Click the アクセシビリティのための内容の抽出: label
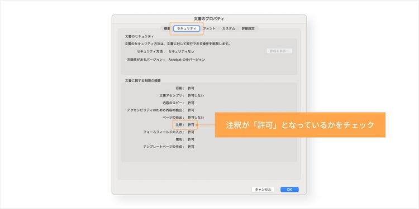The height and width of the screenshot is (209, 419). coord(155,110)
